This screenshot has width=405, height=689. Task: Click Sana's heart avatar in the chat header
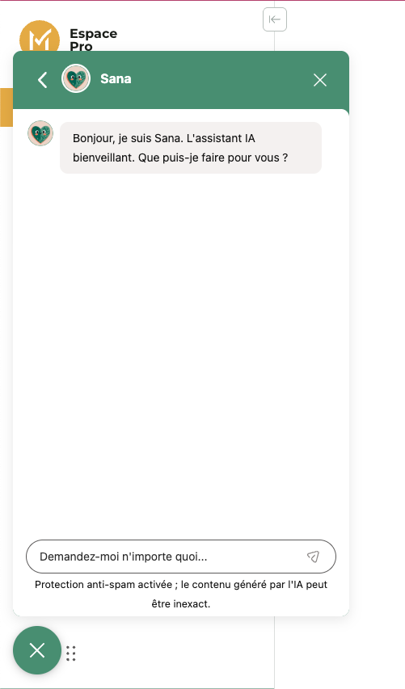click(x=76, y=78)
